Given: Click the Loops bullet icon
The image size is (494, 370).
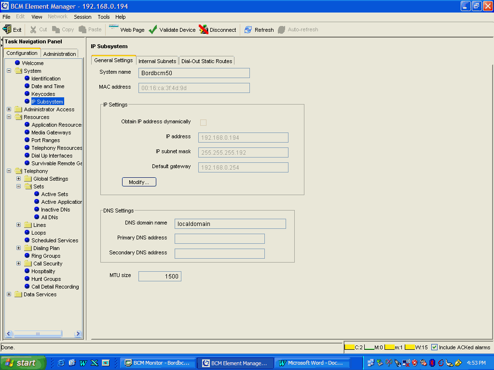Looking at the screenshot, I should [x=27, y=233].
